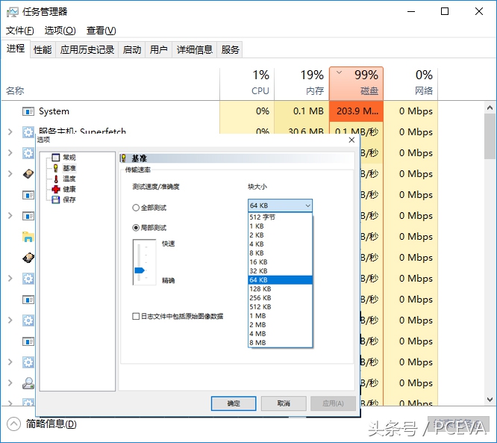Viewport: 497px width, 443px height.
Task: Open the 文件(F) menu
Action: point(19,31)
